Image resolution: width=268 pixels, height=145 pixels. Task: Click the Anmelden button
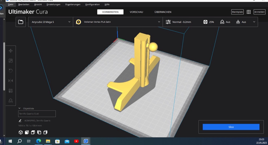click(259, 12)
